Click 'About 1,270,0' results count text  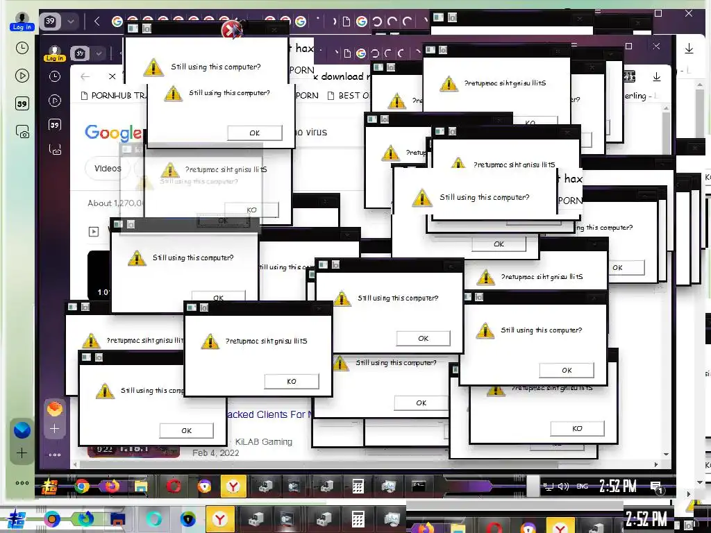point(116,203)
